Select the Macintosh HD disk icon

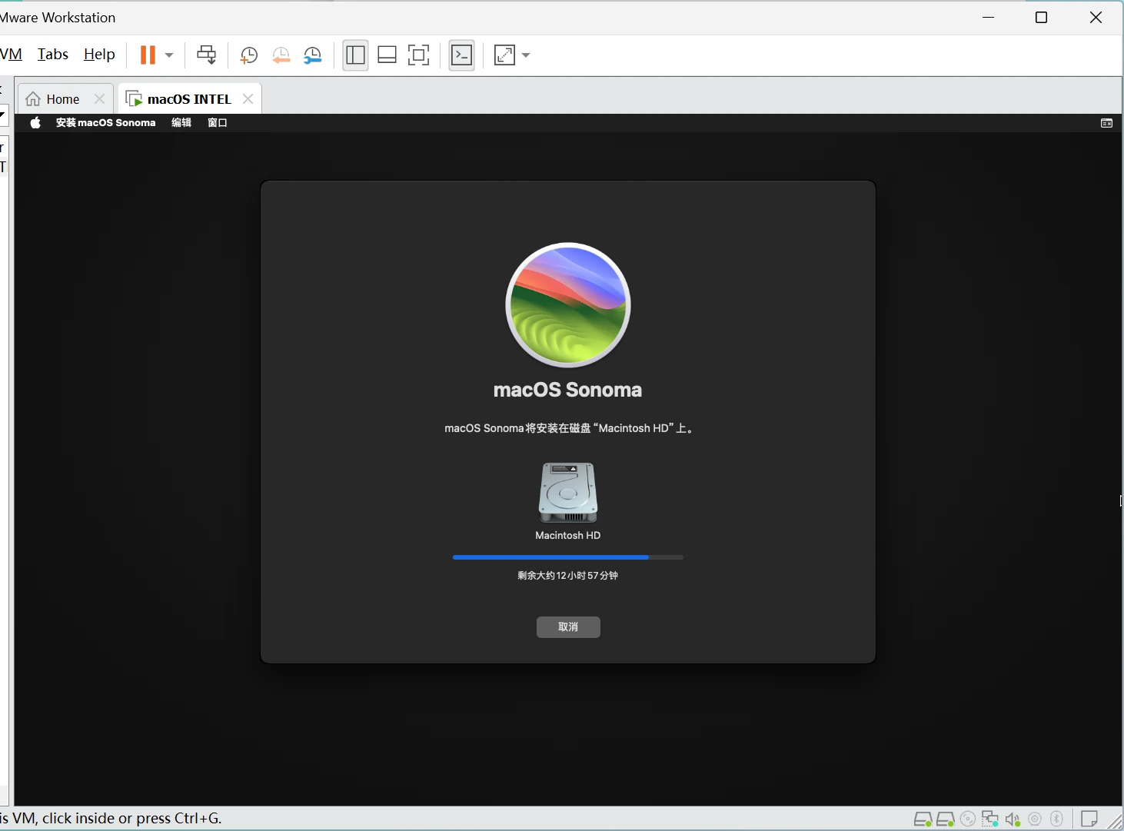[x=568, y=492]
